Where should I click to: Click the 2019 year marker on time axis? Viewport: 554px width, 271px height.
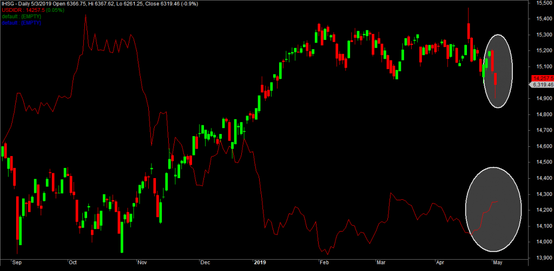point(261,263)
